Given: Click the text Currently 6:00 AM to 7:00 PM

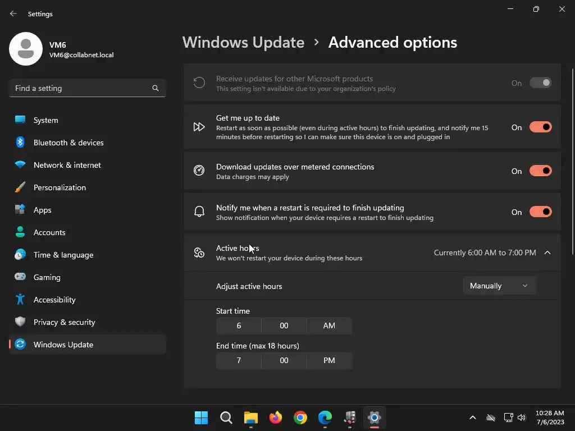Looking at the screenshot, I should tap(485, 253).
